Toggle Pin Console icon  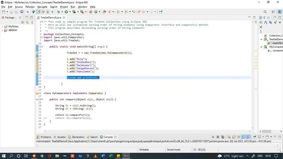coord(255,137)
